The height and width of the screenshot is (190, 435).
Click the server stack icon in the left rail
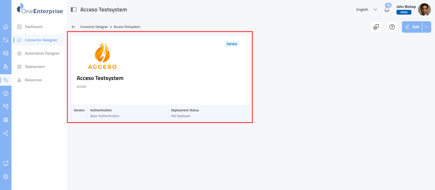coord(6,120)
